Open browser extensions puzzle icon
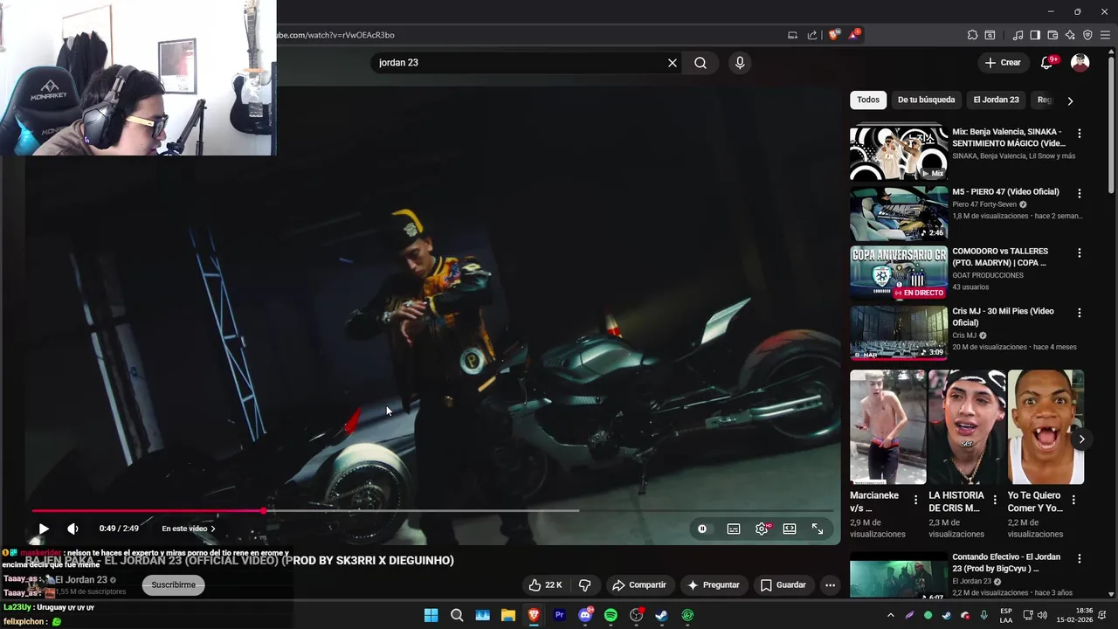1118x629 pixels. click(972, 35)
